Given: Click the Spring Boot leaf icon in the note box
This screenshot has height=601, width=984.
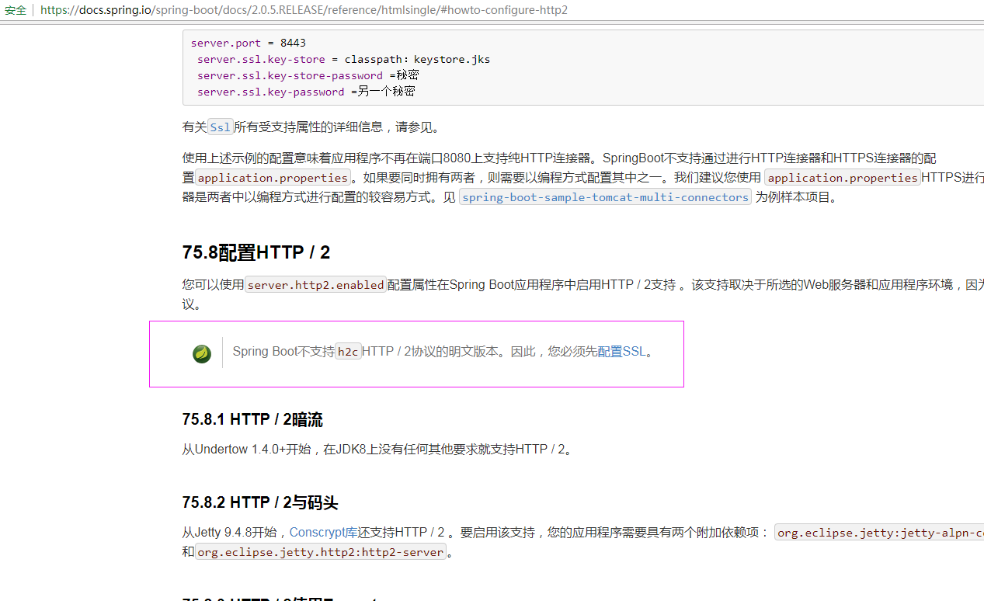Looking at the screenshot, I should (x=201, y=353).
